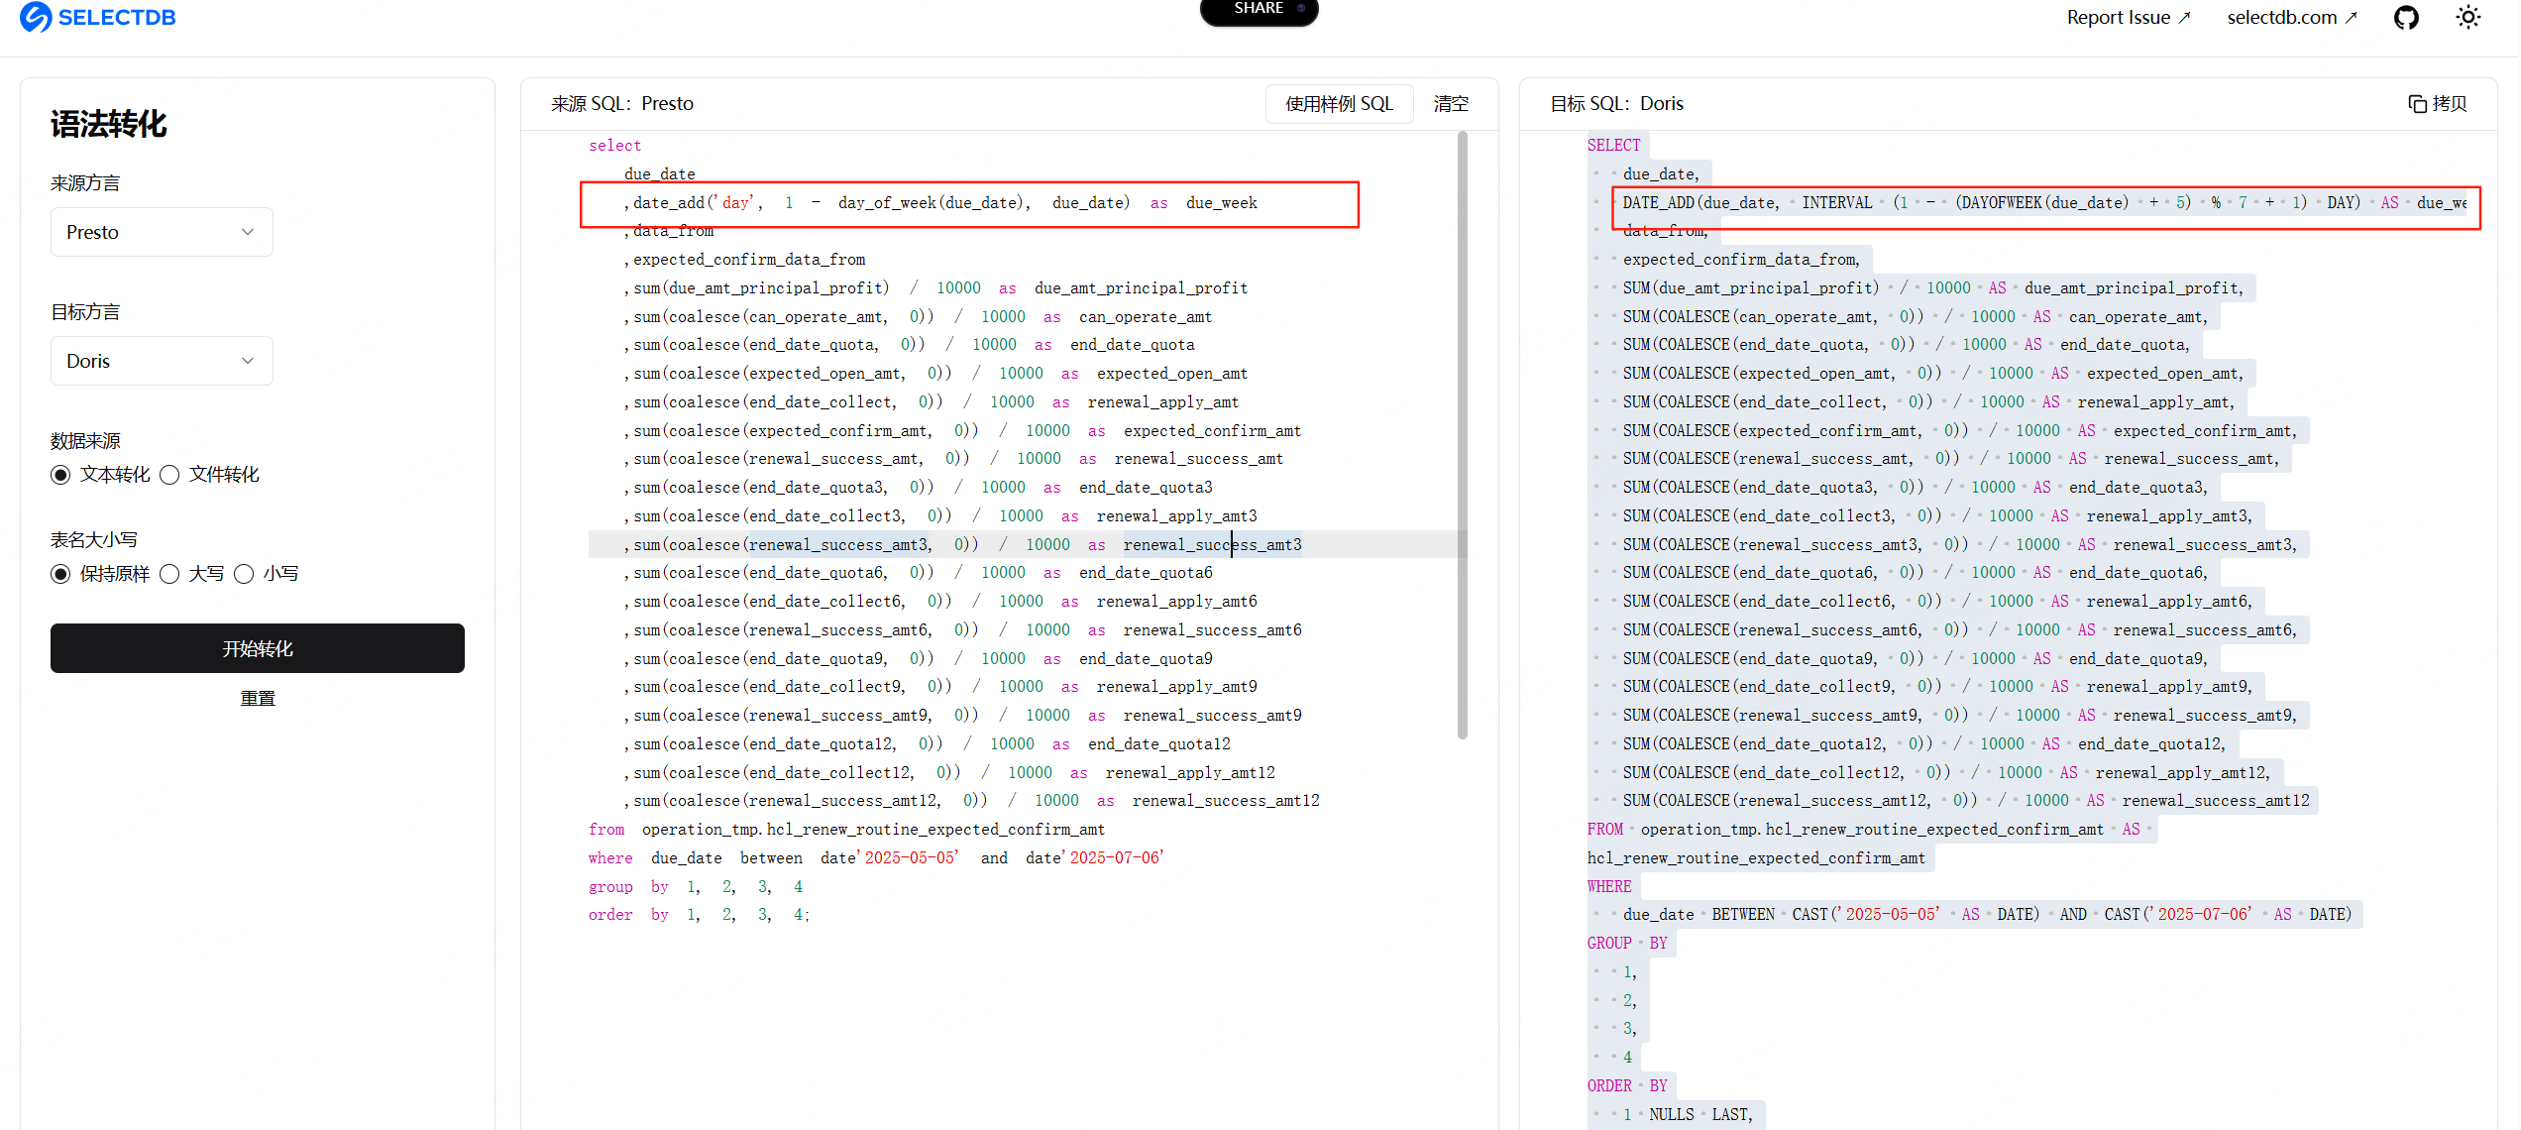Toggle the light/dark theme sun icon
This screenshot has width=2521, height=1130.
click(2468, 18)
